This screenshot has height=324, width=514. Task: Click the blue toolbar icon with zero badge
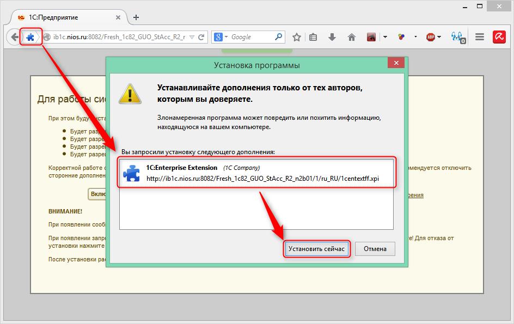(x=458, y=38)
